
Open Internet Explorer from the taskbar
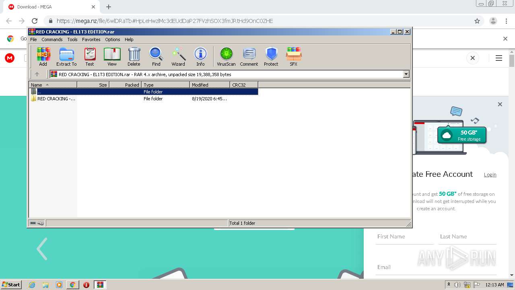32,285
